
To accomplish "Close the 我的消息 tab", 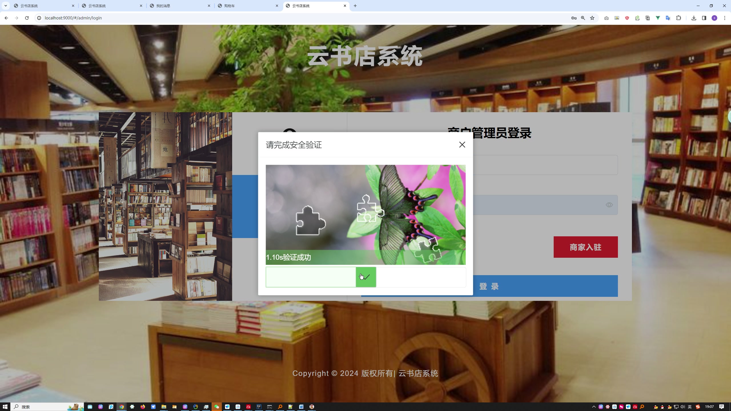I will click(209, 6).
